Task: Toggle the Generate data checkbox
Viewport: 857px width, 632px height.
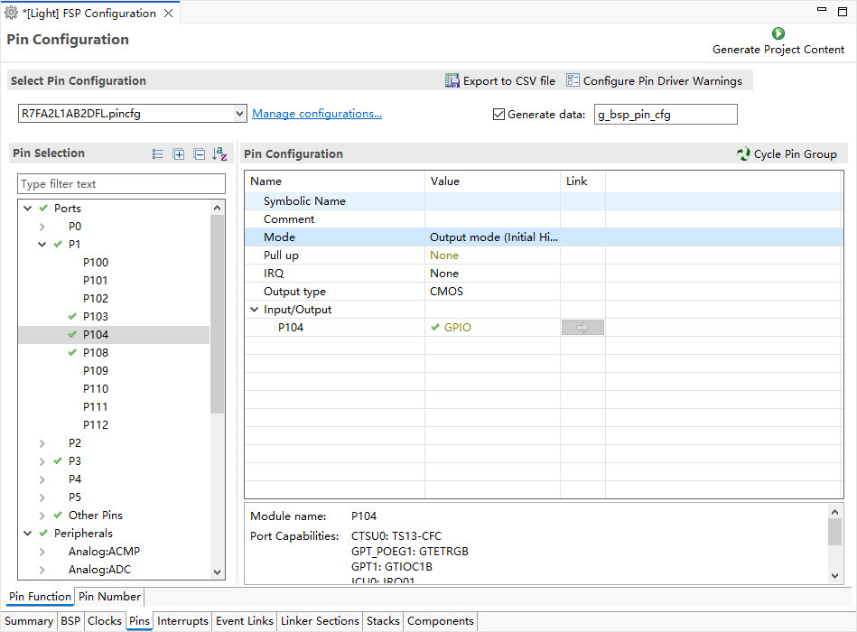Action: [498, 114]
